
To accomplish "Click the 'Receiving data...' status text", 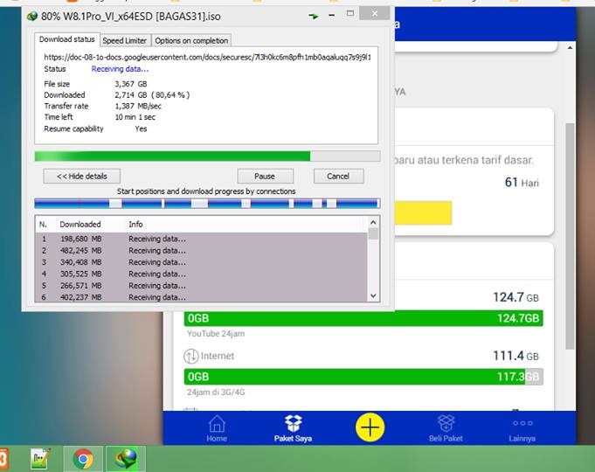I will pos(120,69).
